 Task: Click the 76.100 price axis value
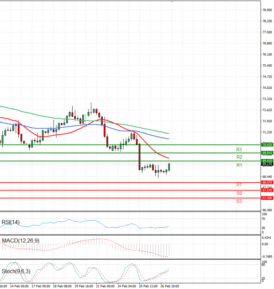pyautogui.click(x=267, y=55)
